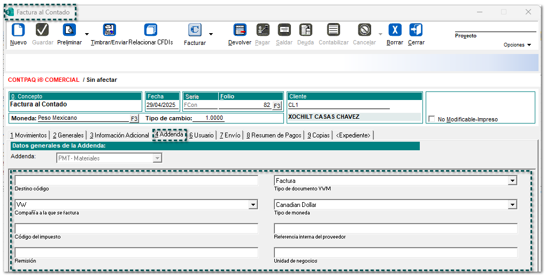This screenshot has width=546, height=277.
Task: Switch to the 1 Movimientos tab
Action: (x=29, y=135)
